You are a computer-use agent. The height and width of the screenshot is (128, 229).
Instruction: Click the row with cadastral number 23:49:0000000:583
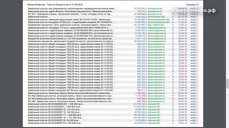[x=71, y=31]
